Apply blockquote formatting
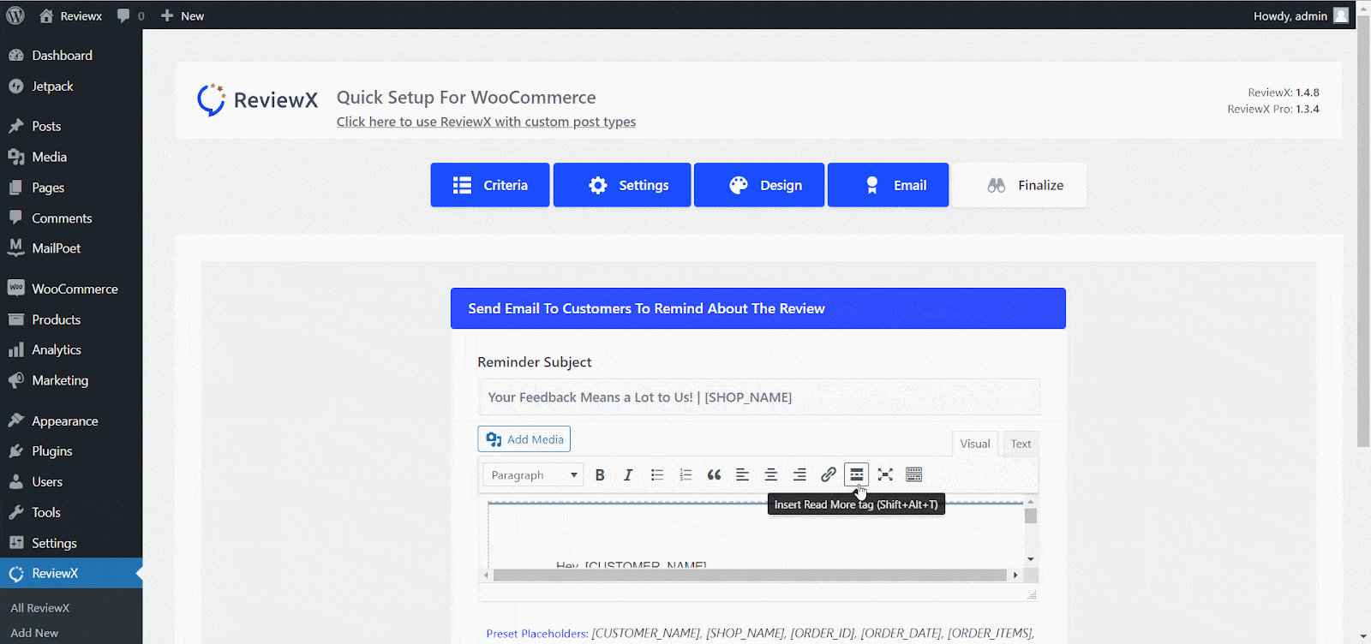 (x=714, y=475)
